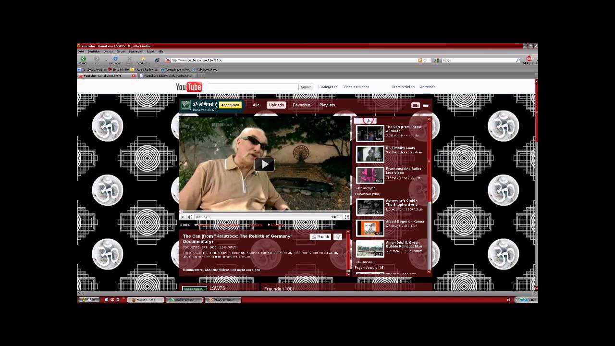615x346 pixels.
Task: Open the Erste Schritte bookmark
Action: click(118, 69)
